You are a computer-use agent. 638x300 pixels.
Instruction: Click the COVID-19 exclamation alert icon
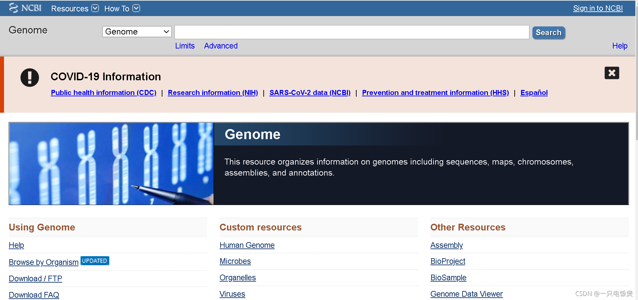tap(30, 78)
